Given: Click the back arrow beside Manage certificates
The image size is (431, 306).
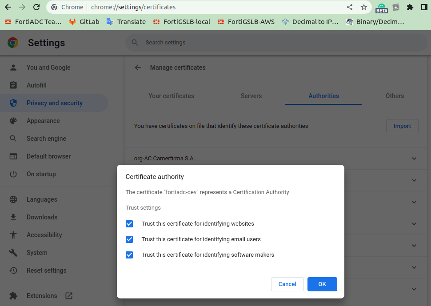Looking at the screenshot, I should pyautogui.click(x=138, y=68).
